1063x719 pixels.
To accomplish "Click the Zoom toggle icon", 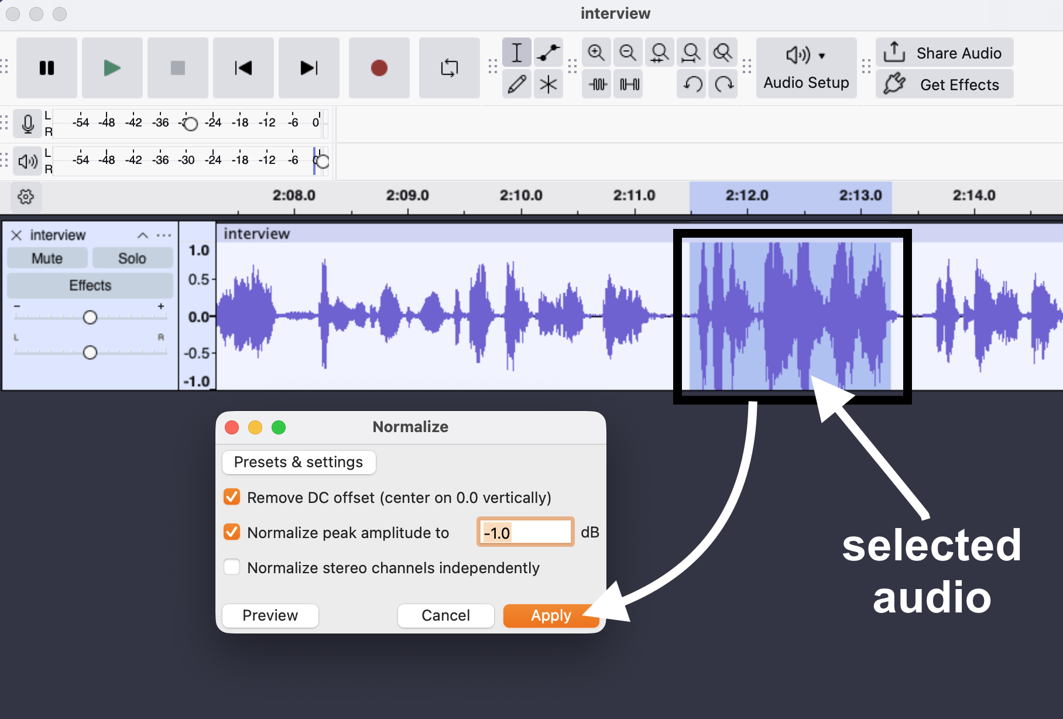I will point(723,53).
